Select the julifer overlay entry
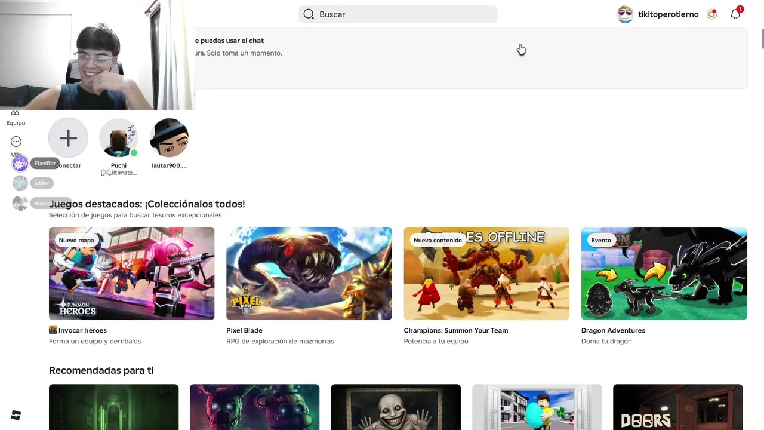 click(x=33, y=183)
